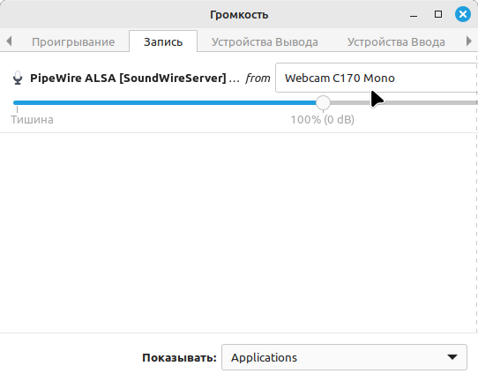Close the Громкость window

point(463,14)
